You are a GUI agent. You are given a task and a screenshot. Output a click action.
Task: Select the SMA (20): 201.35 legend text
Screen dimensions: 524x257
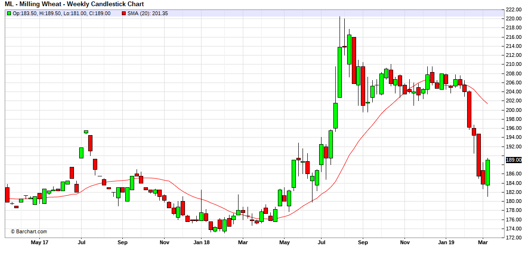point(147,13)
